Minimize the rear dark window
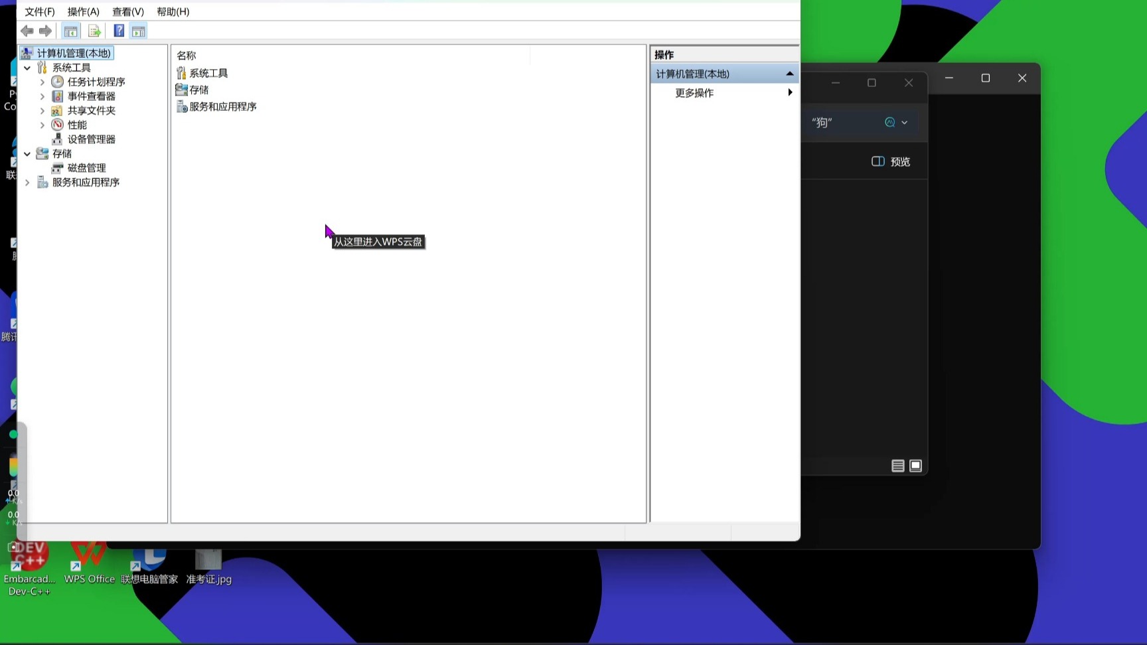 pyautogui.click(x=949, y=78)
